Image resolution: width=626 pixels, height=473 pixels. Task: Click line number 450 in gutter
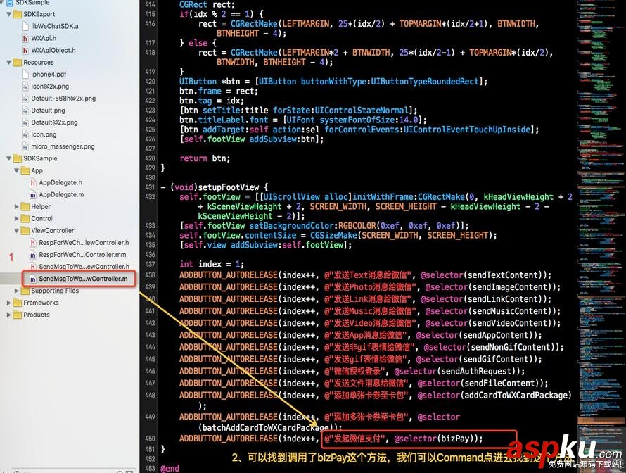tap(150, 439)
